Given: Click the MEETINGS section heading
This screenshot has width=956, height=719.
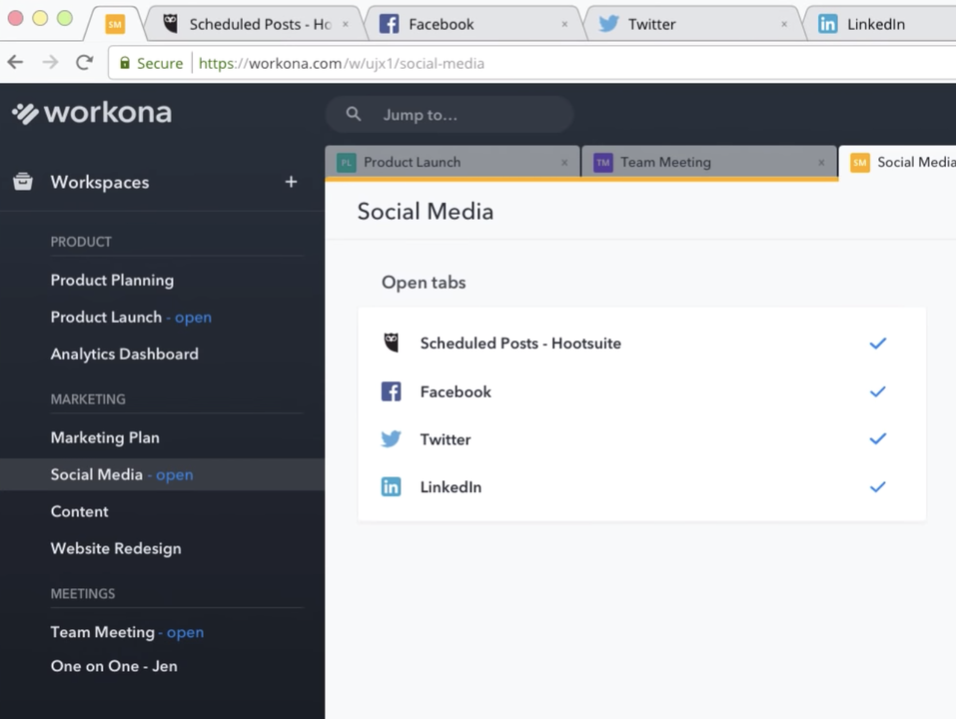Looking at the screenshot, I should [x=83, y=593].
